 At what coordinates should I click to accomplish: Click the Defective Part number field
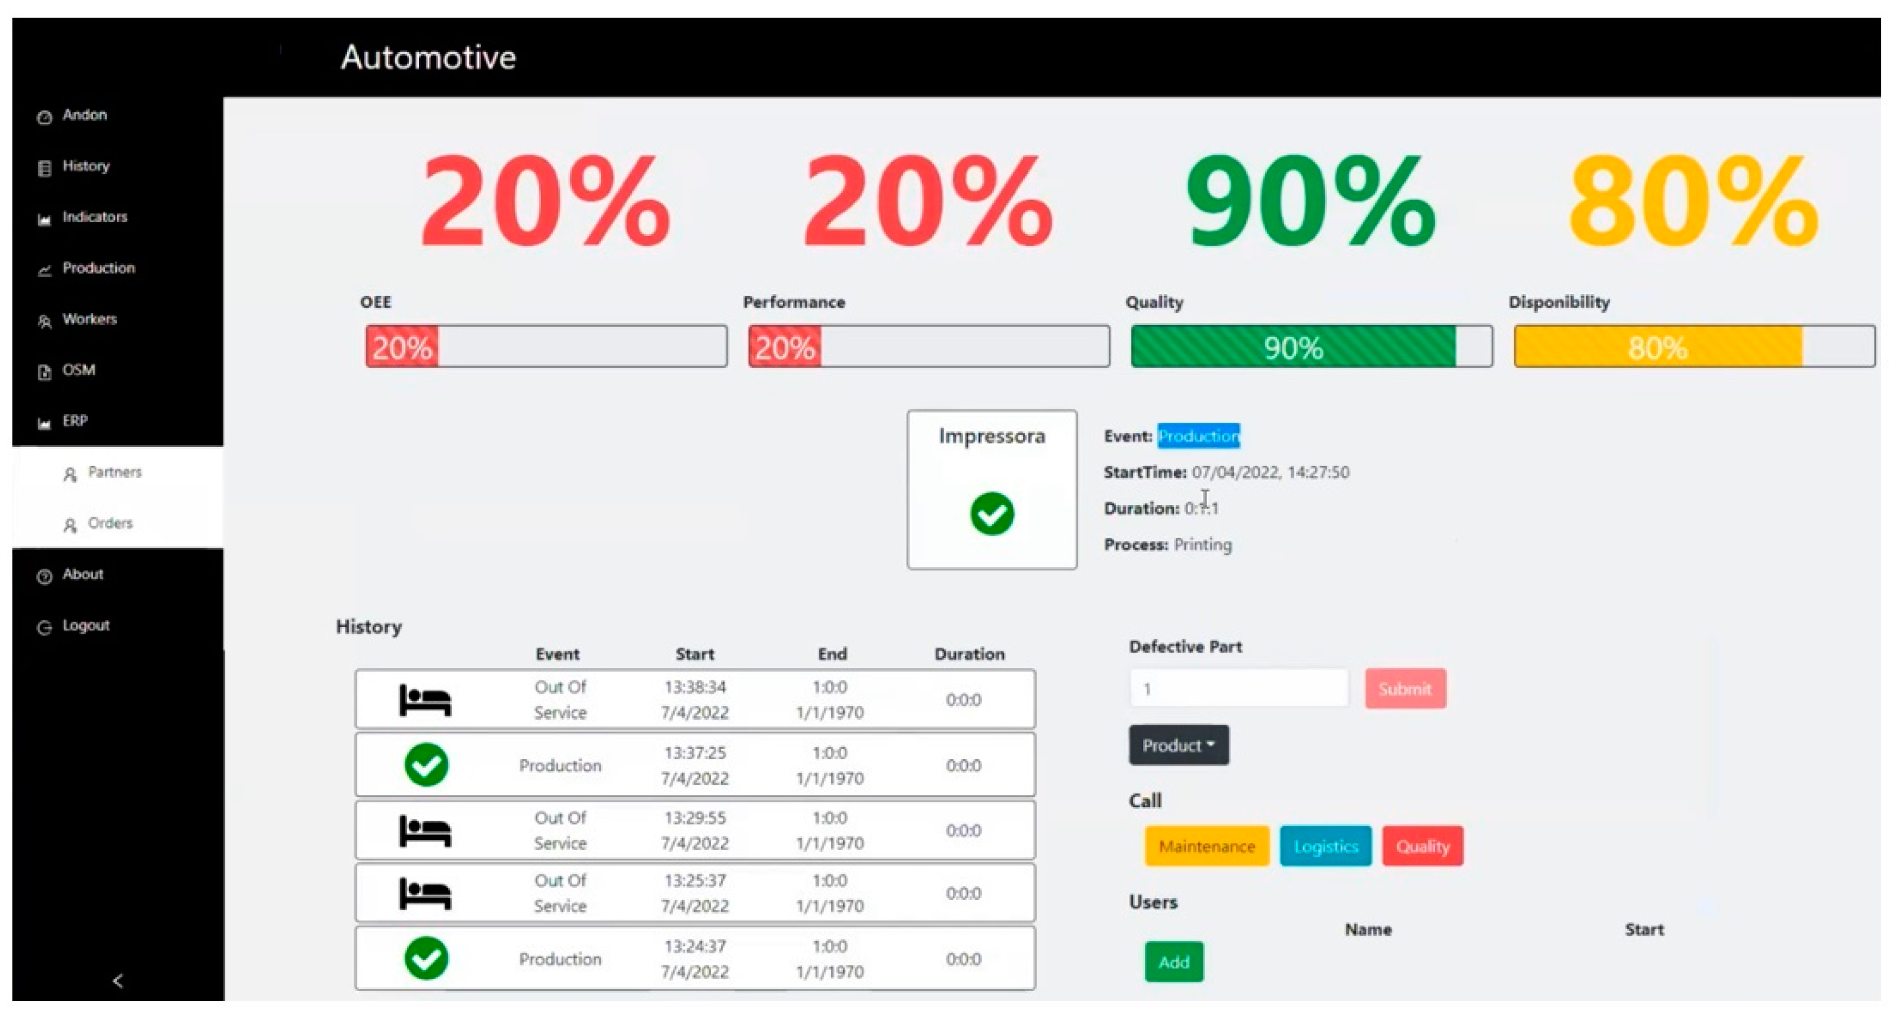[1238, 689]
